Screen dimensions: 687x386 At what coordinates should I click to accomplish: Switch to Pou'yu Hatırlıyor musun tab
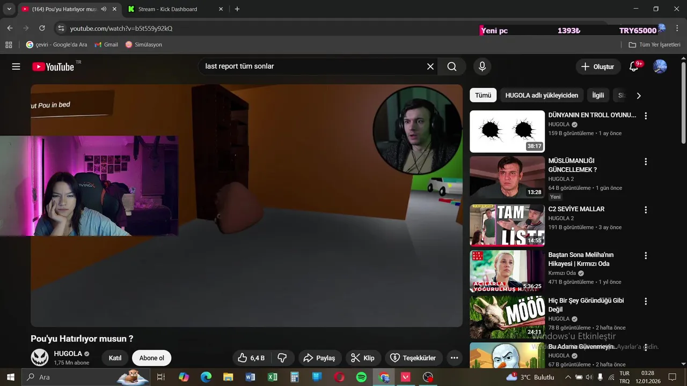coord(64,9)
